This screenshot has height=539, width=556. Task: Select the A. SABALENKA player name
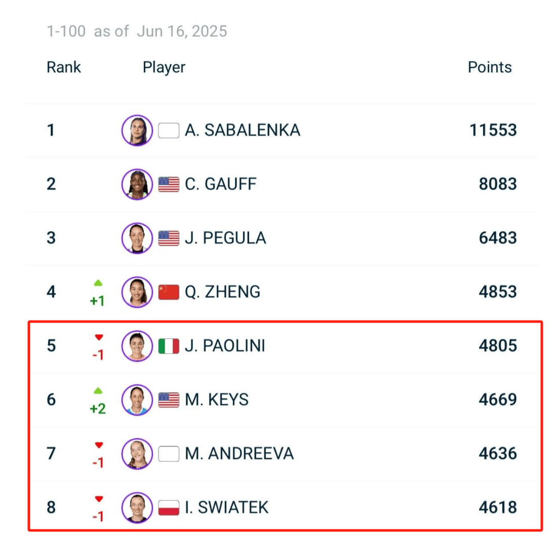point(243,130)
